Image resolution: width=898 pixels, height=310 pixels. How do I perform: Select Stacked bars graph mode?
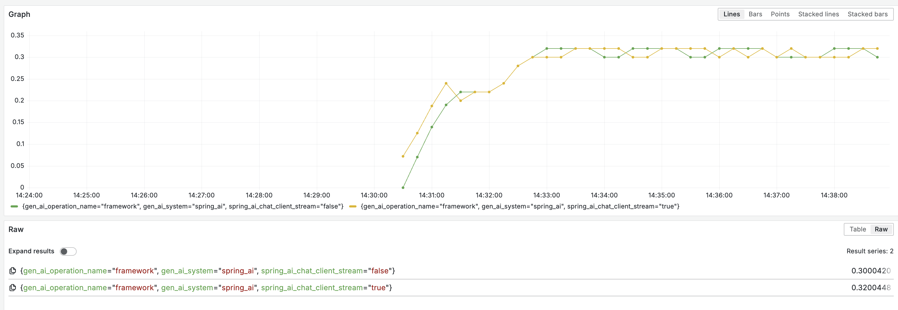pos(867,14)
